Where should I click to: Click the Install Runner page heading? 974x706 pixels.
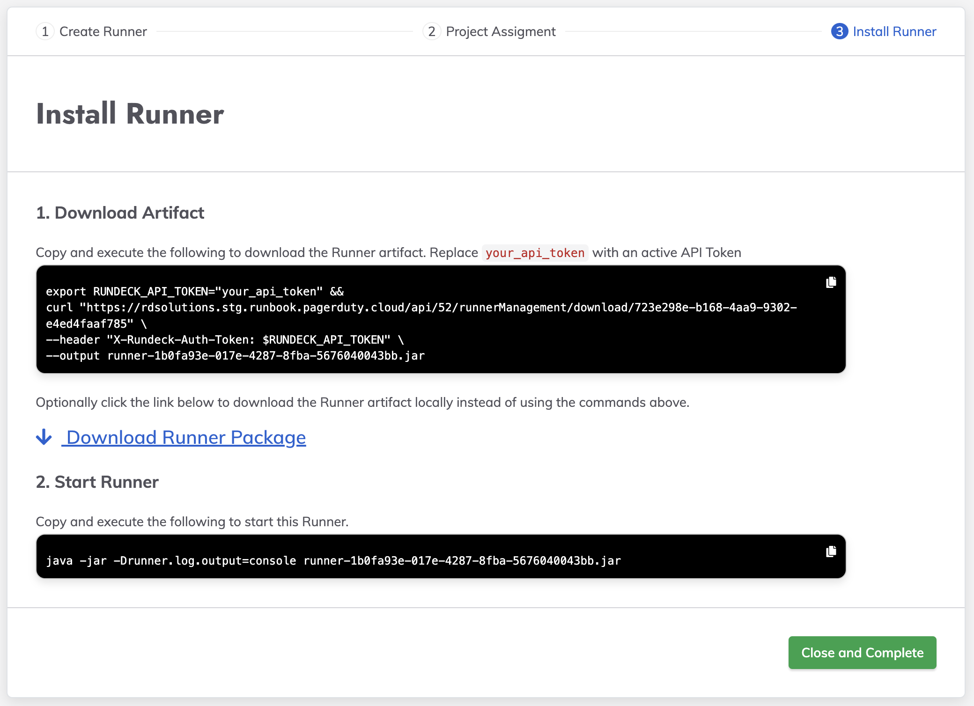pyautogui.click(x=130, y=114)
